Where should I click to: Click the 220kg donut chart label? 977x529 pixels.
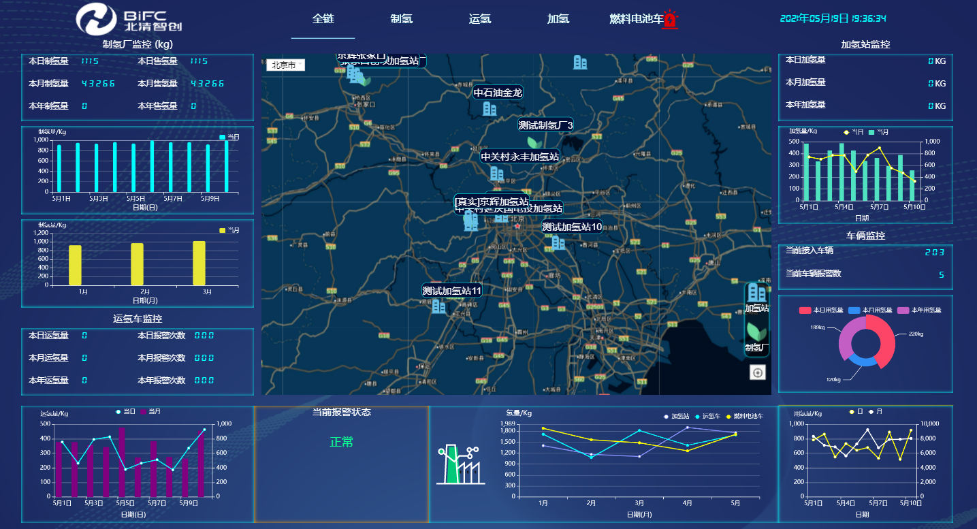[x=916, y=334]
